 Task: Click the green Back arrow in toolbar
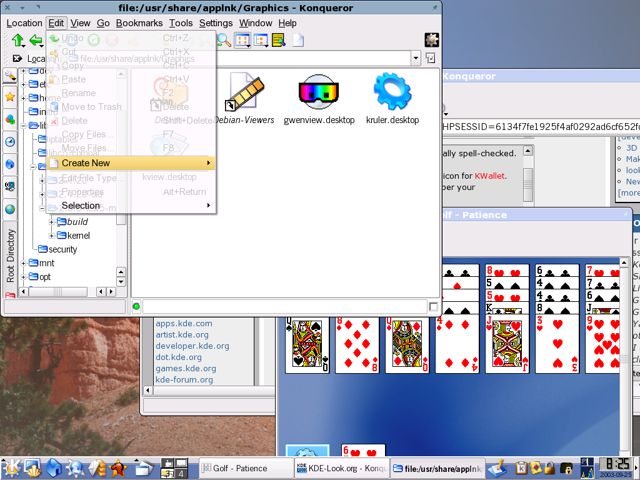[36, 40]
